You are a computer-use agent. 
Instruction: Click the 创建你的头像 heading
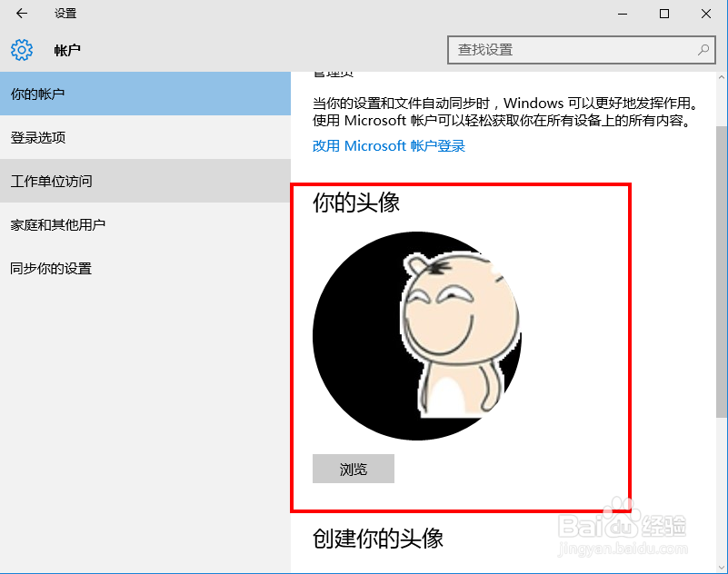[x=378, y=539]
